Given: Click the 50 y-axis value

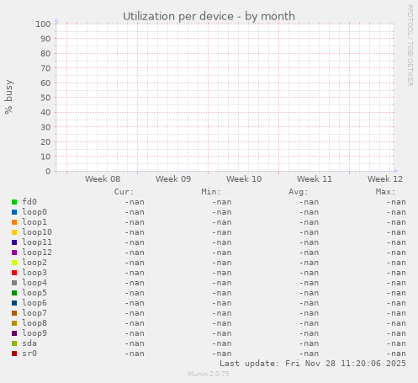Looking at the screenshot, I should coord(45,98).
